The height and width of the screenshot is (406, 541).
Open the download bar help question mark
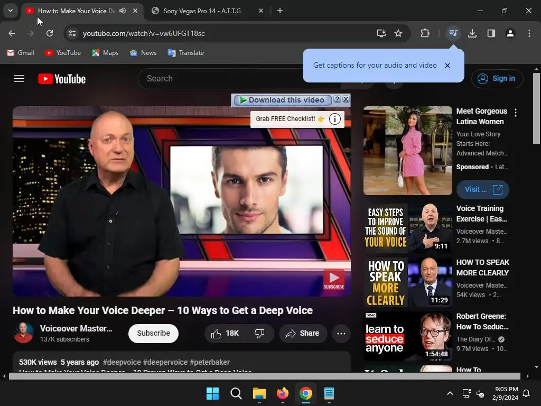338,99
